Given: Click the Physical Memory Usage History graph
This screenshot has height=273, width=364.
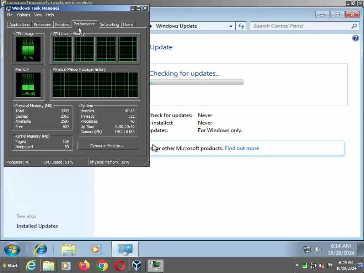Looking at the screenshot, I should pyautogui.click(x=95, y=85).
